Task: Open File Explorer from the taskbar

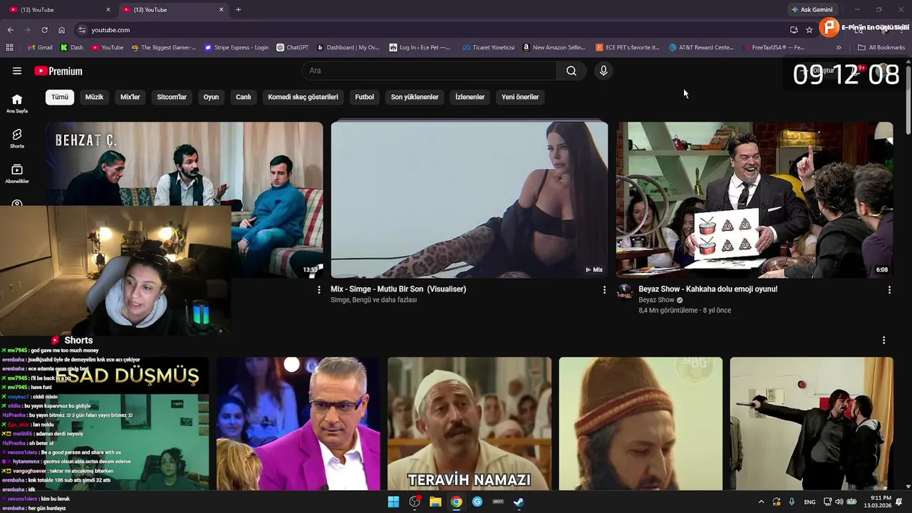Action: tap(435, 502)
